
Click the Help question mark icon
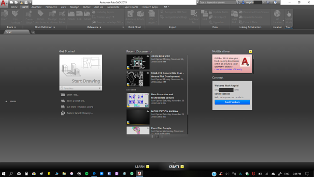pos(275,2)
